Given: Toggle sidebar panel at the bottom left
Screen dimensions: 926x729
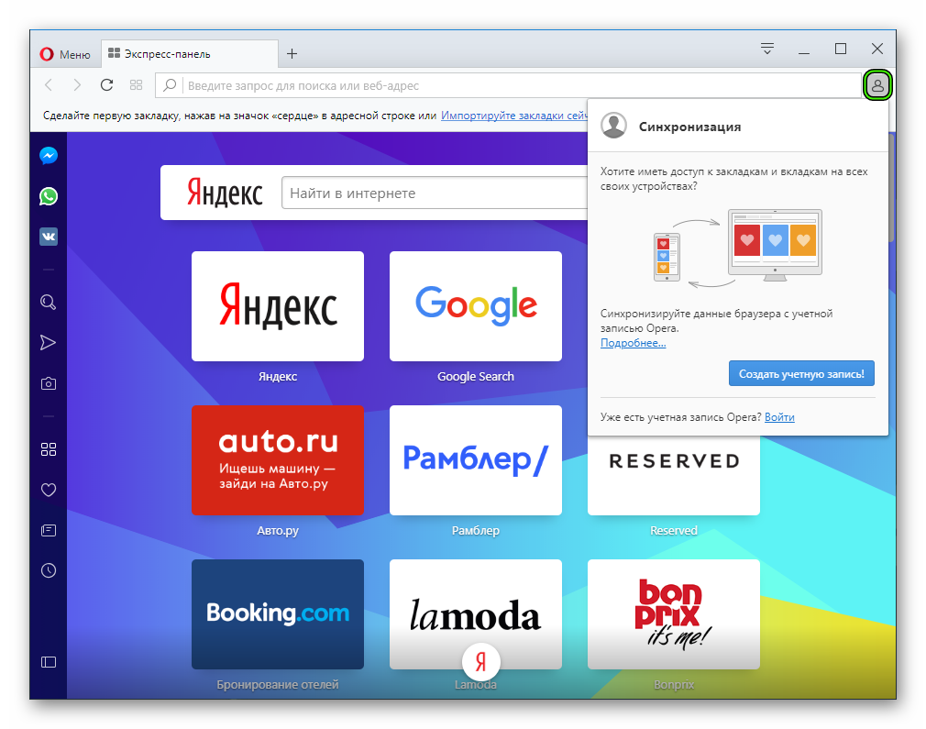Looking at the screenshot, I should (x=49, y=662).
